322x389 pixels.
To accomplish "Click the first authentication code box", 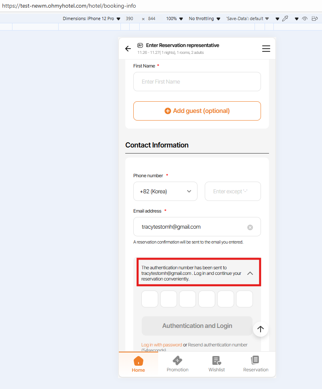I will (x=150, y=299).
